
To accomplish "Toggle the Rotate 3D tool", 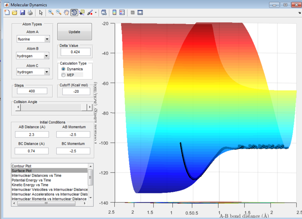I will [x=74, y=13].
